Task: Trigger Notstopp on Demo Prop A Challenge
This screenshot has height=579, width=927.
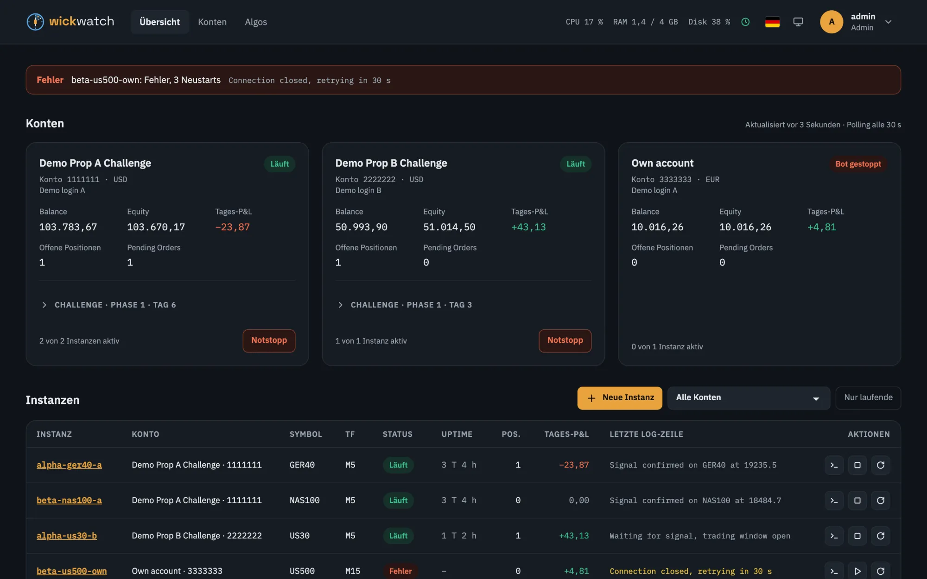Action: pos(269,340)
